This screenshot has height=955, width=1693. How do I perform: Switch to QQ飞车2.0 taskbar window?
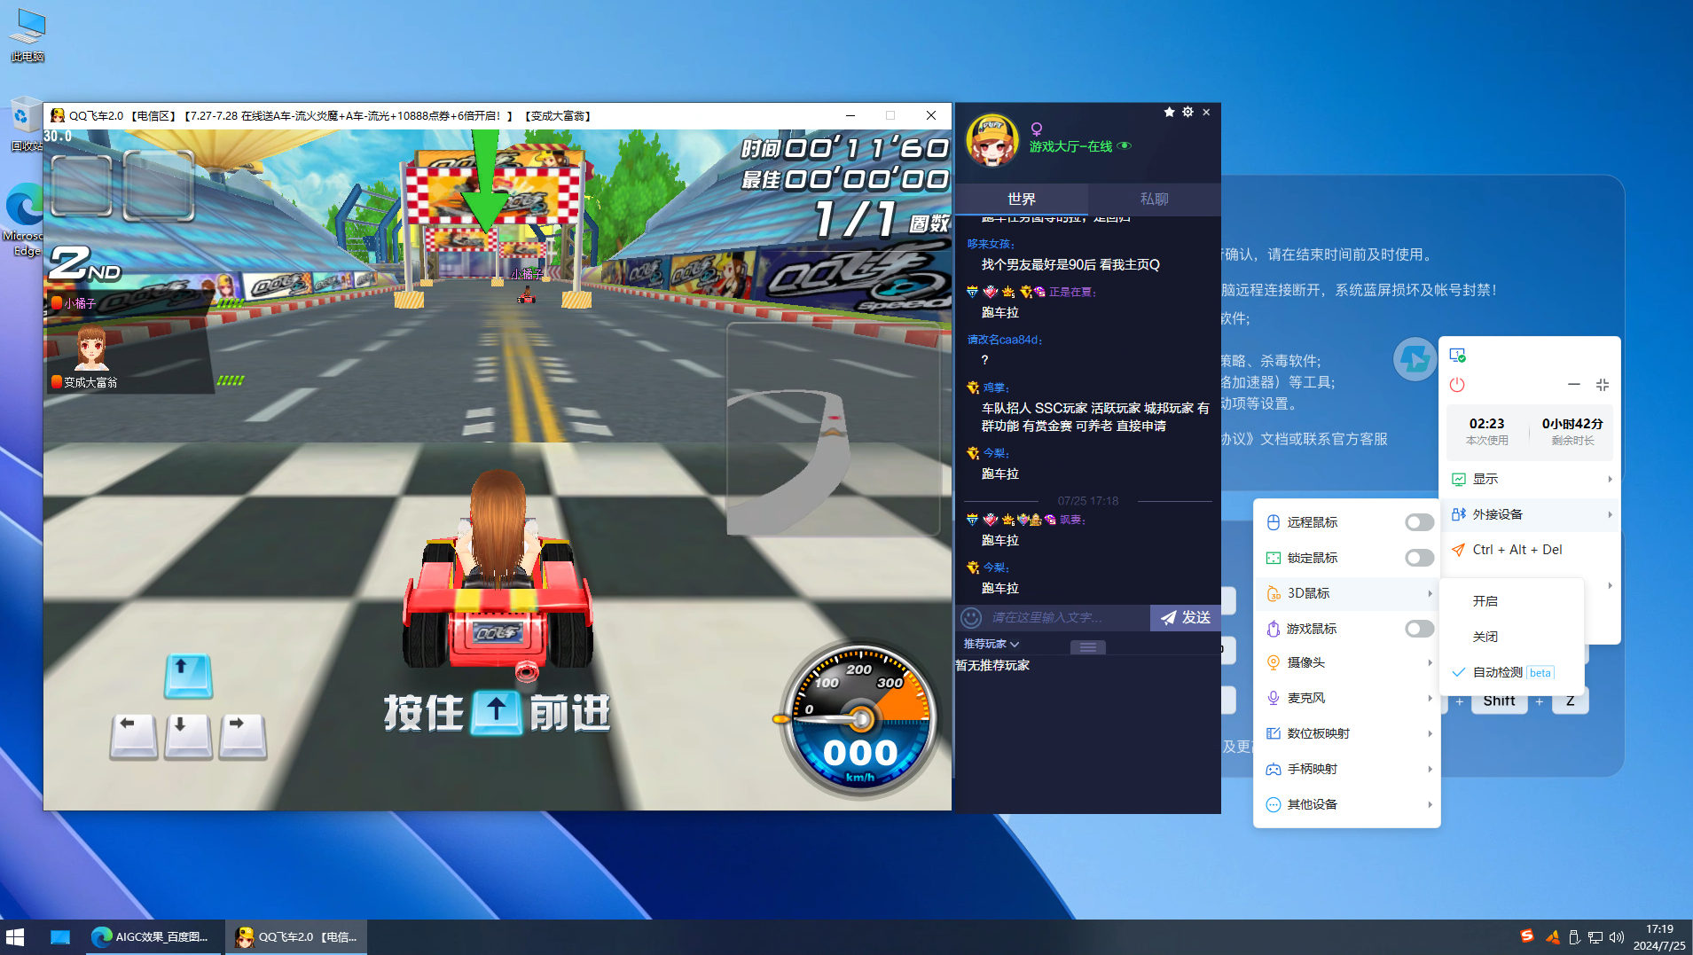pos(296,937)
